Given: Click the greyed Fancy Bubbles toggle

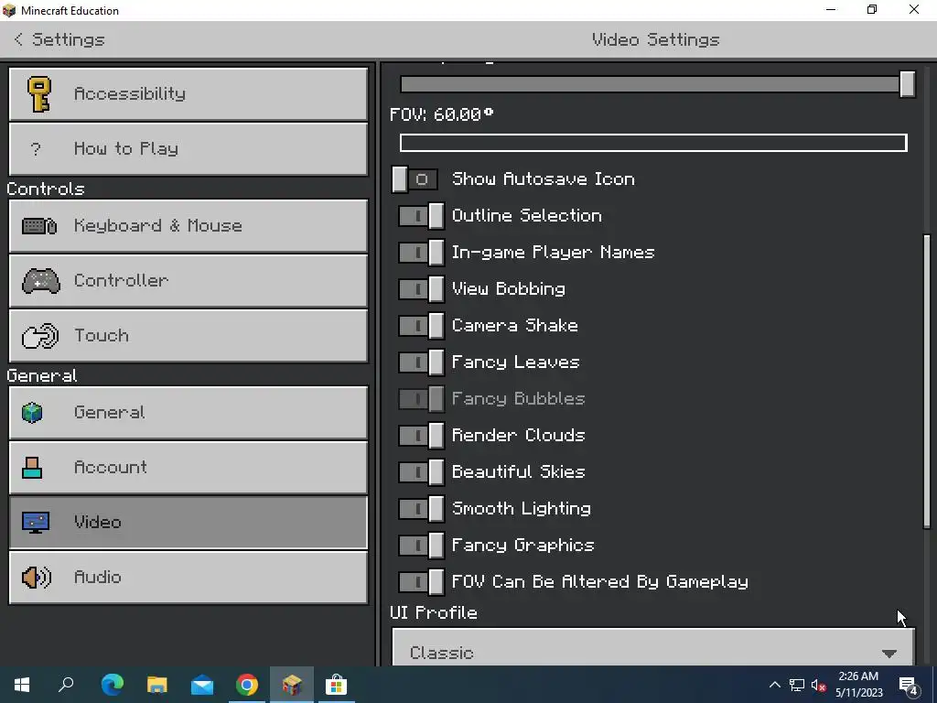Looking at the screenshot, I should pyautogui.click(x=421, y=399).
